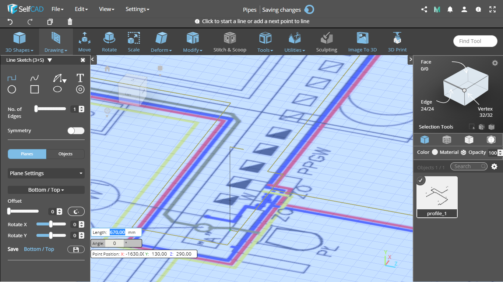
Task: Open the notifications bell
Action: 450,10
